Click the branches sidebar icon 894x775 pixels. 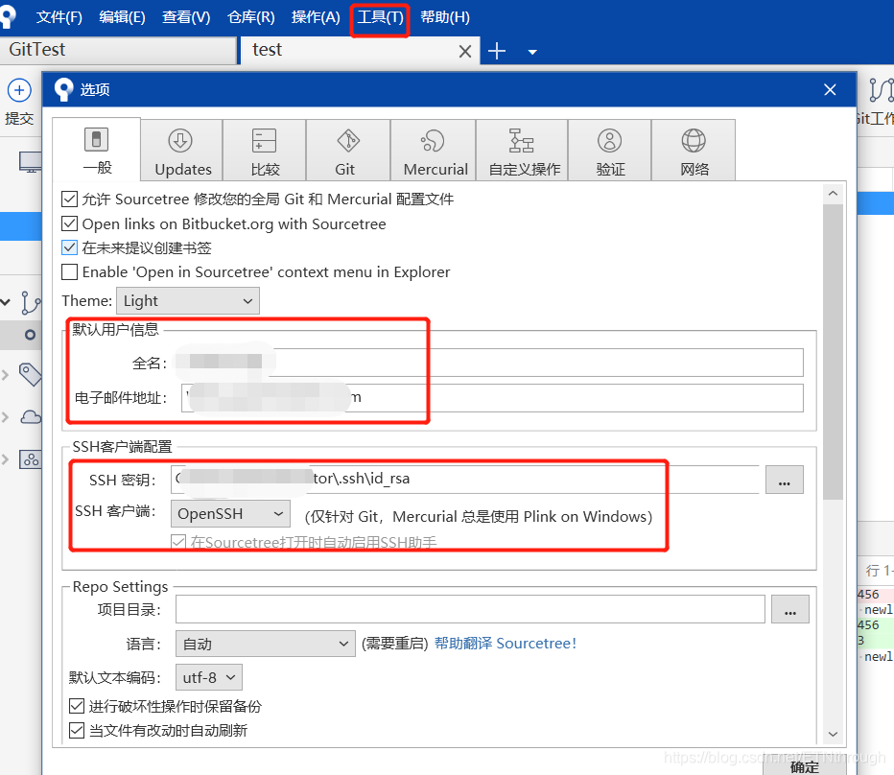[31, 302]
